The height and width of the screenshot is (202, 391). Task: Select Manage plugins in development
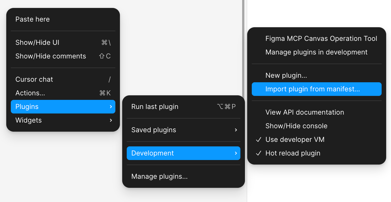coord(316,52)
